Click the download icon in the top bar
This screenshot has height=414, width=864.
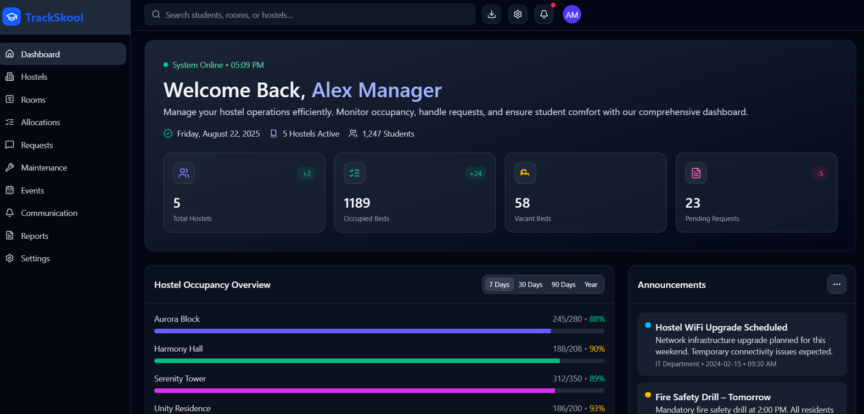[491, 14]
